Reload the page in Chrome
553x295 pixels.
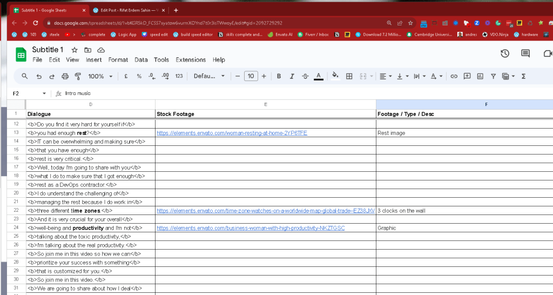pos(35,23)
